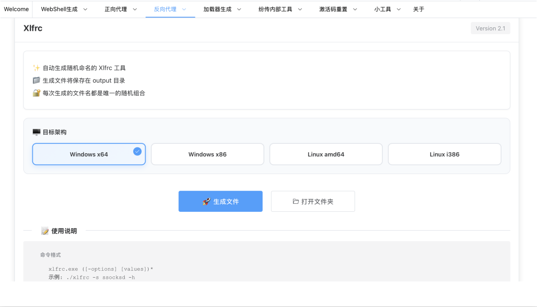Click the folder emoji before 生成文件将保存在

click(x=36, y=80)
